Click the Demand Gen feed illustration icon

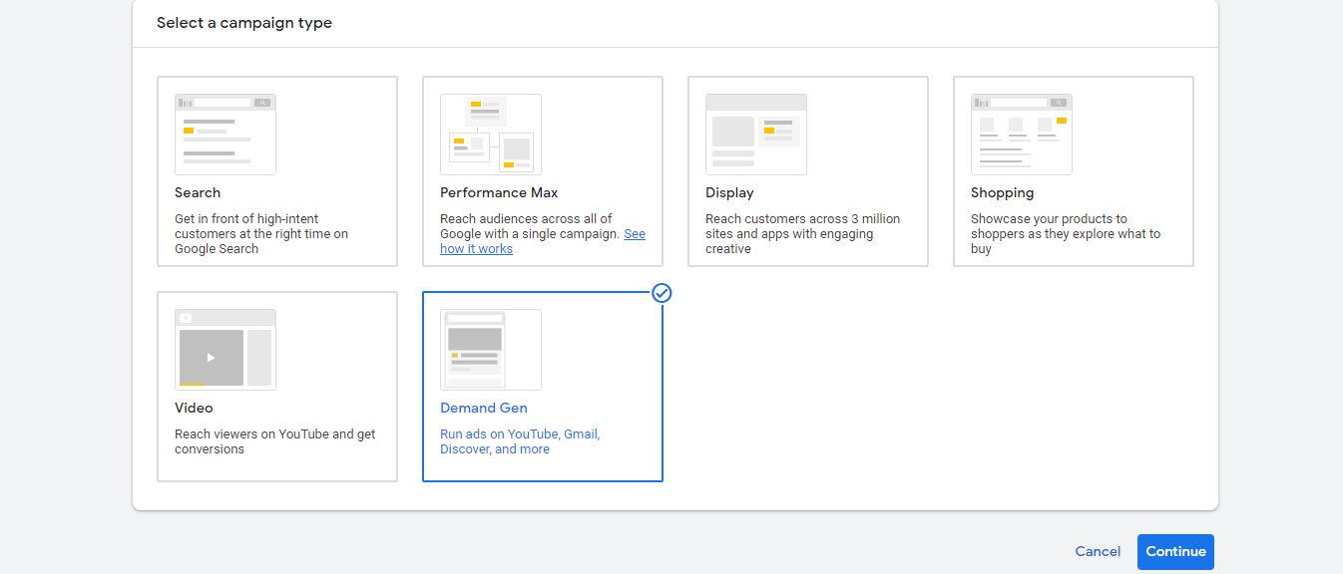click(490, 350)
